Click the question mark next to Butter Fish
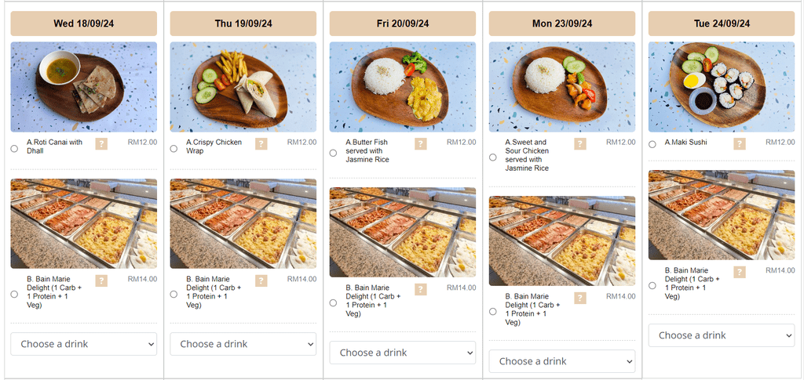This screenshot has height=380, width=804. click(x=421, y=143)
